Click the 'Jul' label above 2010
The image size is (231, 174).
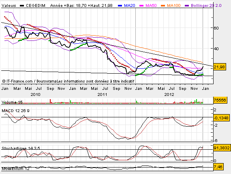pos(39,89)
